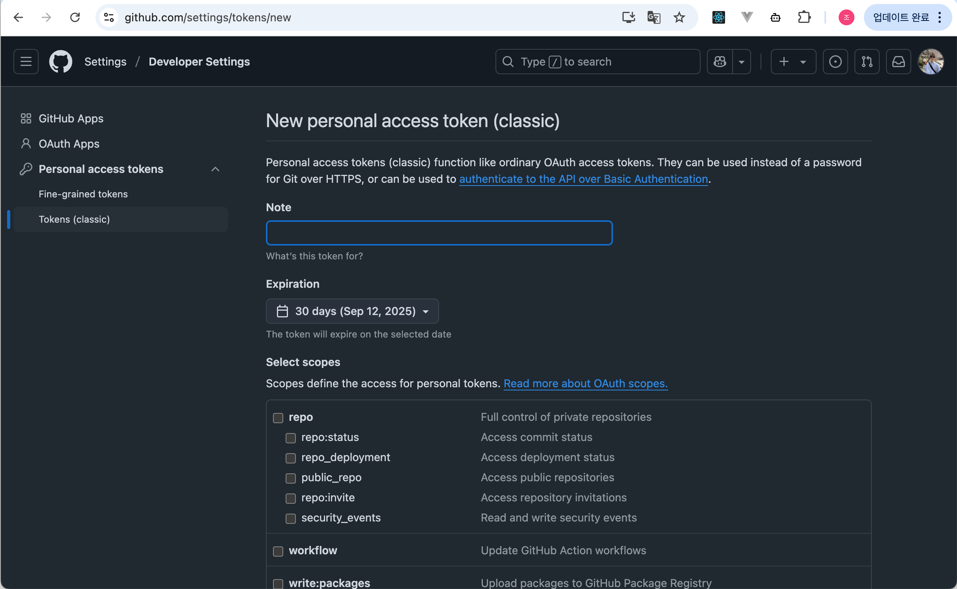Open the Expiration 30 days dropdown
This screenshot has width=957, height=589.
tap(352, 311)
